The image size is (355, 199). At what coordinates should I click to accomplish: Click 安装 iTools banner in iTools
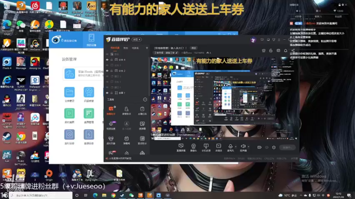pos(83,73)
